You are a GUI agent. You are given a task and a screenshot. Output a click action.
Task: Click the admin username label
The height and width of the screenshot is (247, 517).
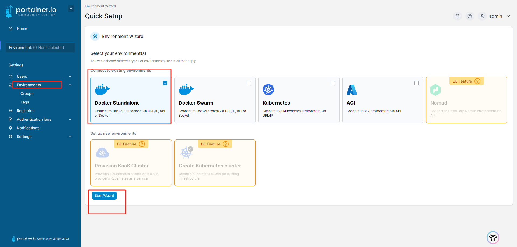click(495, 16)
